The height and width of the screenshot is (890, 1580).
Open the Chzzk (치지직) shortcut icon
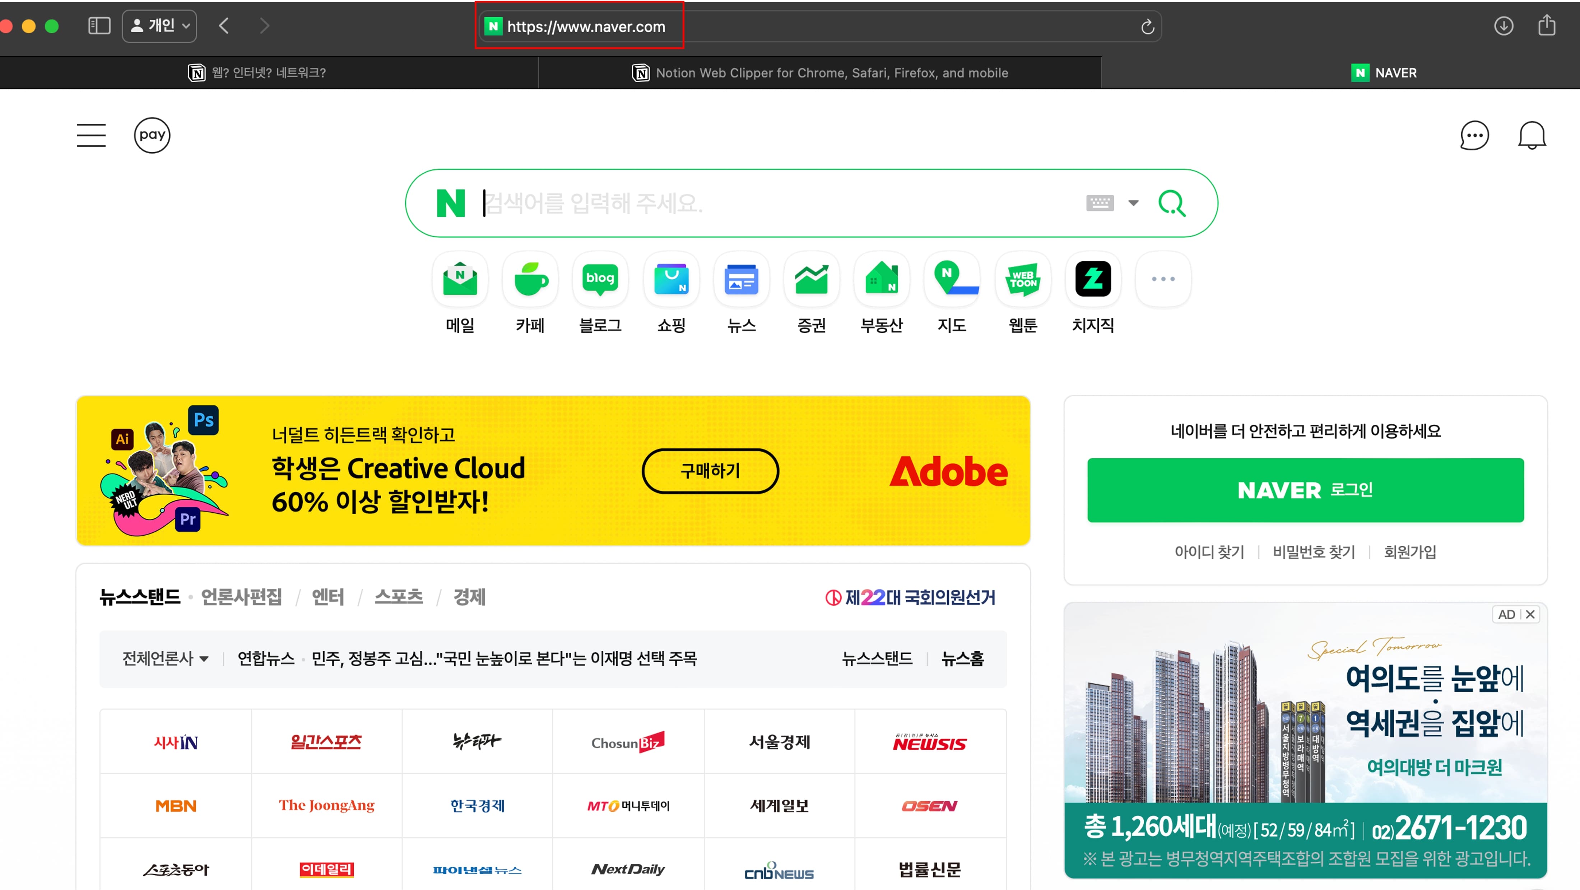point(1092,279)
